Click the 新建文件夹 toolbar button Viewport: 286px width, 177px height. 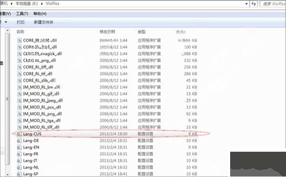pos(43,22)
